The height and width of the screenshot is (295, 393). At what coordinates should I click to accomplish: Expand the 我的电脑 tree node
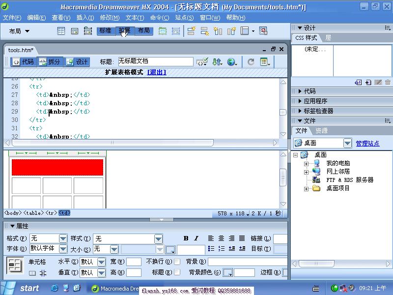click(x=306, y=164)
